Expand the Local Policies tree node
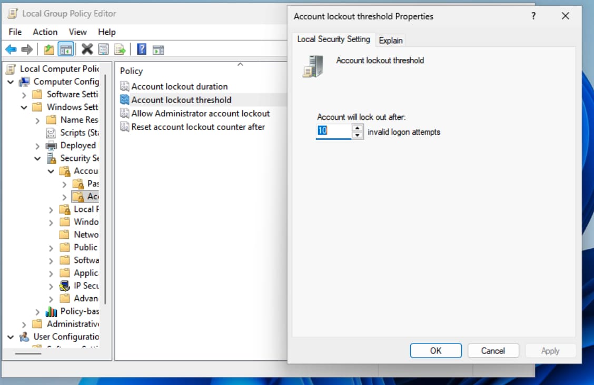The height and width of the screenshot is (385, 594). pyautogui.click(x=51, y=209)
